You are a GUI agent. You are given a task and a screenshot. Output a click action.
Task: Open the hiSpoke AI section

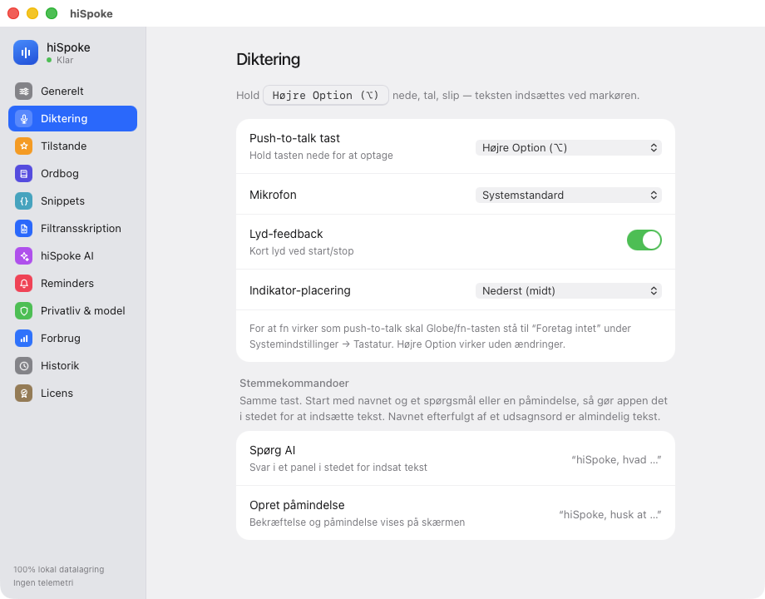point(72,255)
